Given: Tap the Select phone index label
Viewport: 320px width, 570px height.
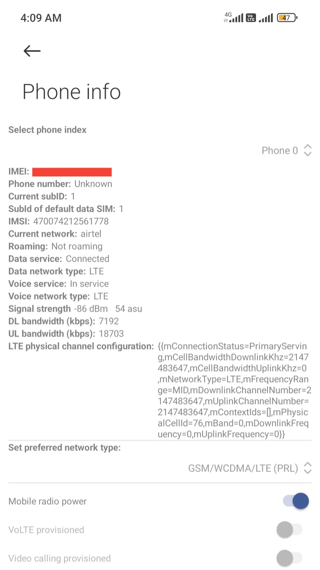Looking at the screenshot, I should 48,130.
